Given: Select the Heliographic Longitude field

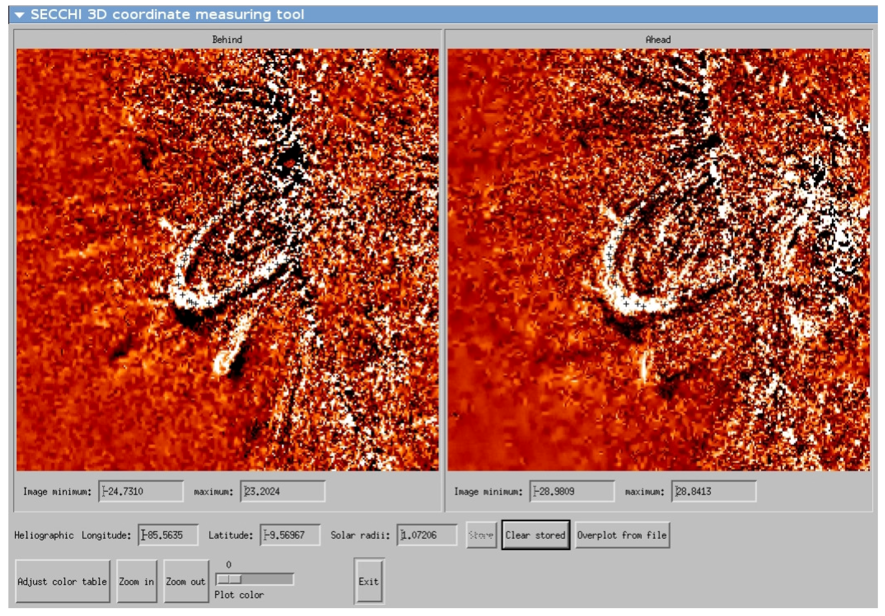Looking at the screenshot, I should pyautogui.click(x=168, y=535).
